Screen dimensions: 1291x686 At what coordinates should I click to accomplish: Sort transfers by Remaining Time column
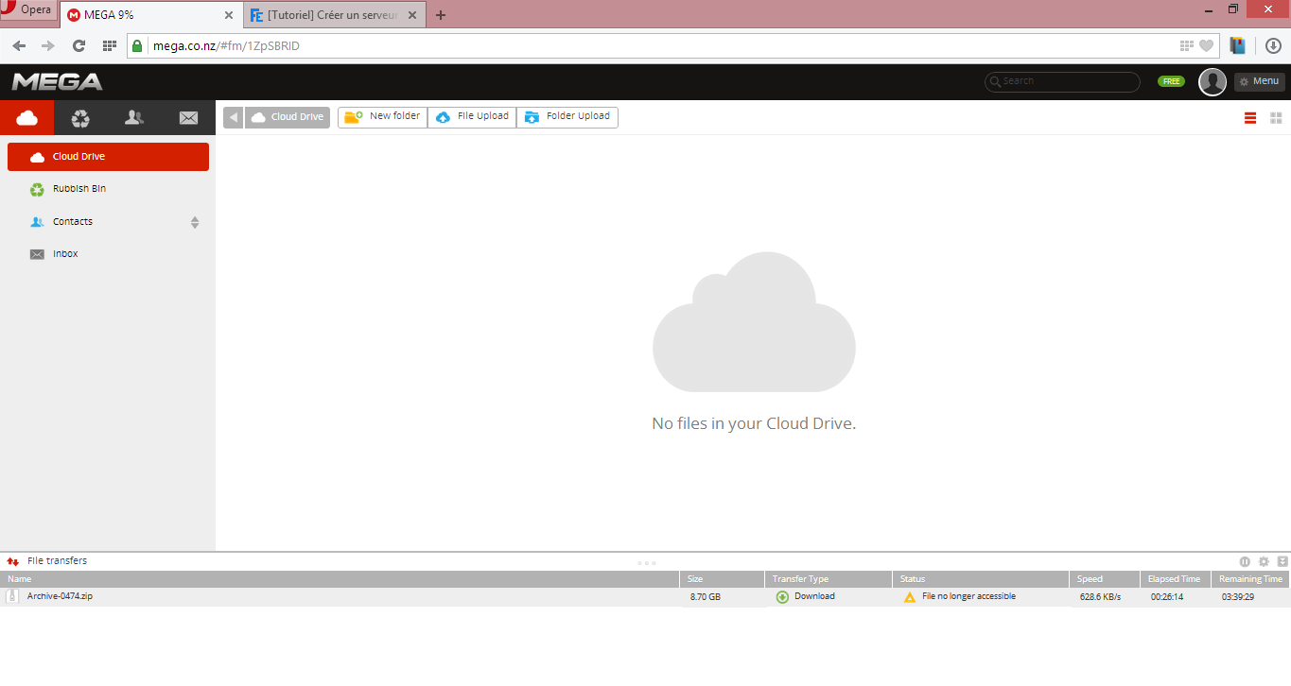coord(1251,579)
